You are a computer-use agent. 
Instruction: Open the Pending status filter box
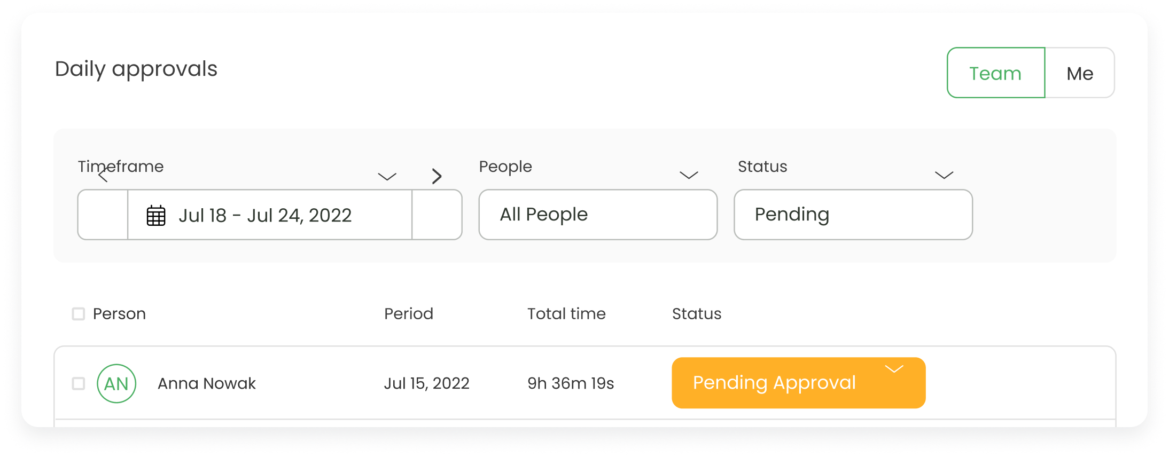853,215
